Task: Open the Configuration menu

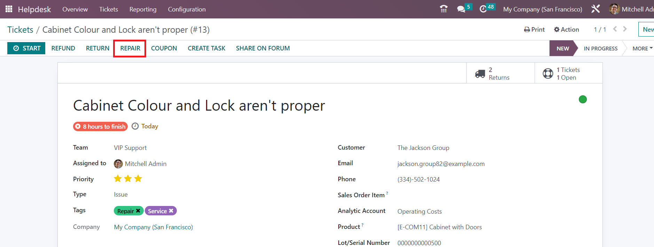Action: tap(187, 9)
